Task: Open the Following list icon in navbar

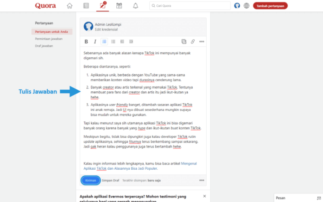Action: click(x=86, y=6)
